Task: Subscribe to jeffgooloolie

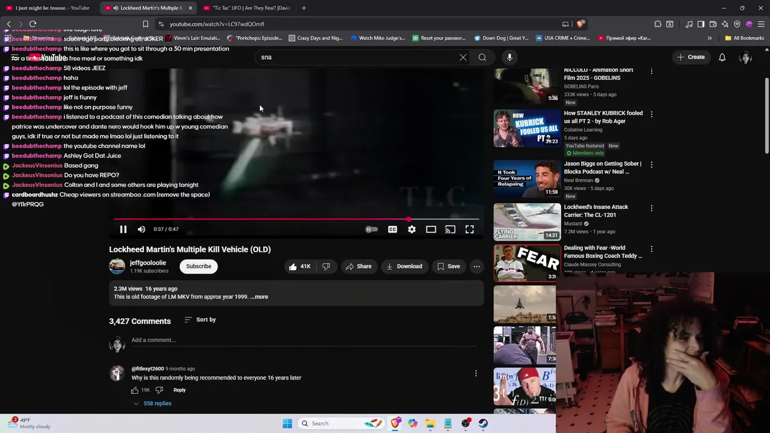Action: pos(199,266)
